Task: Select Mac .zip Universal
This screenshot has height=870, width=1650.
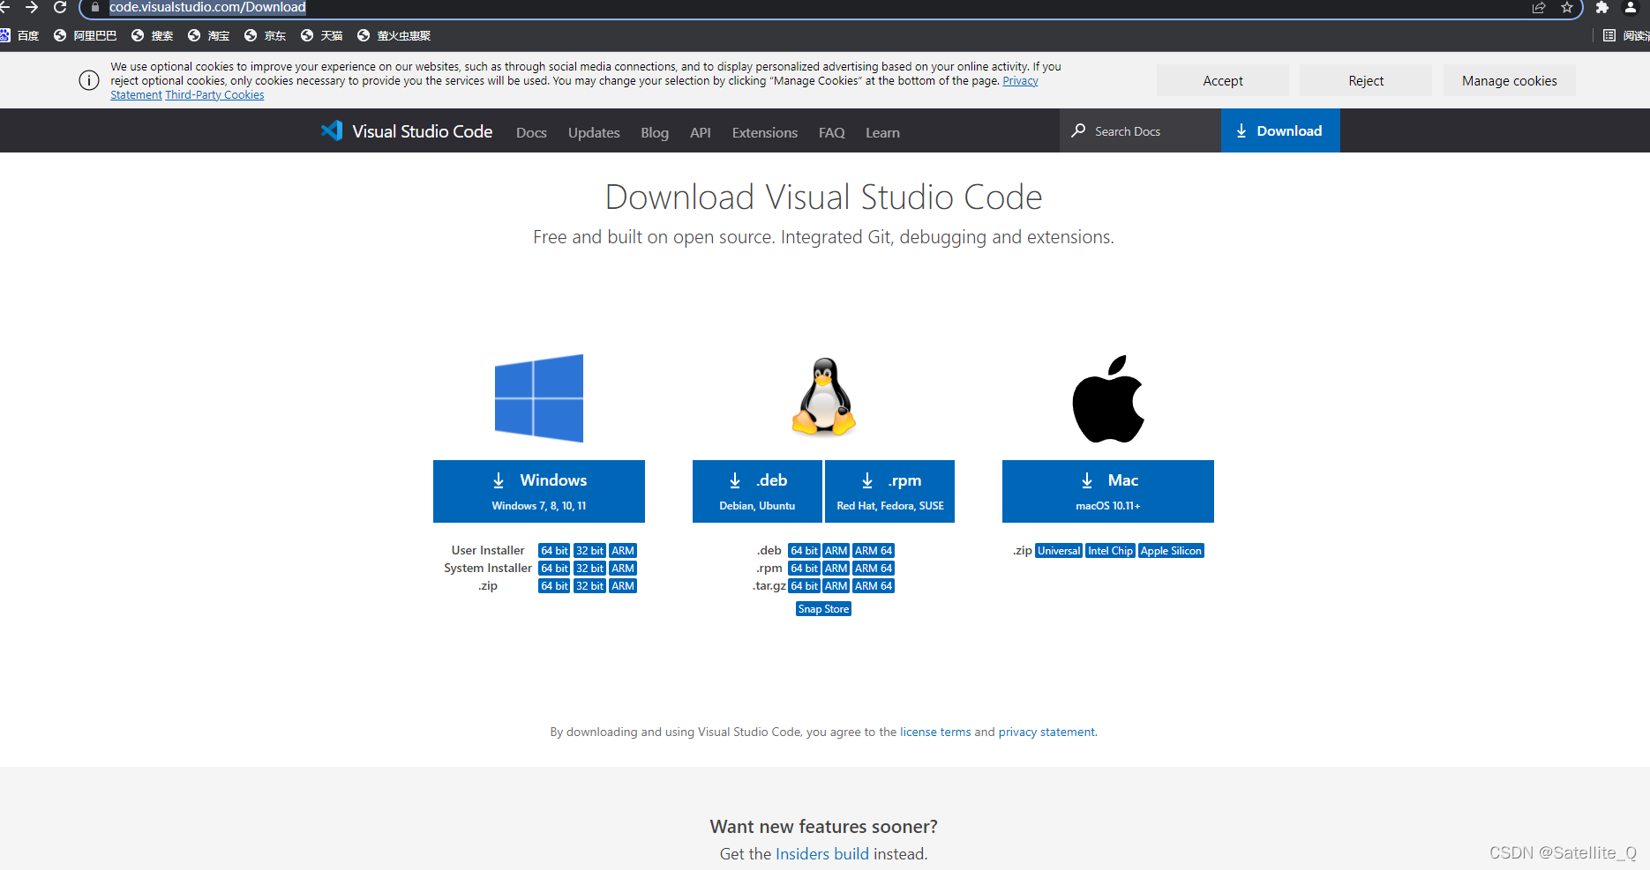Action: (1059, 551)
